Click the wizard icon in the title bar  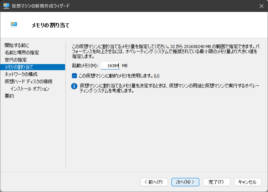pyautogui.click(x=6, y=6)
